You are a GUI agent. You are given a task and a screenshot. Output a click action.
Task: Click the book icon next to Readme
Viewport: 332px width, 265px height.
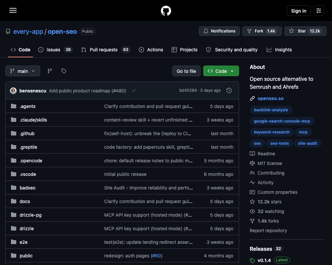tap(252, 154)
